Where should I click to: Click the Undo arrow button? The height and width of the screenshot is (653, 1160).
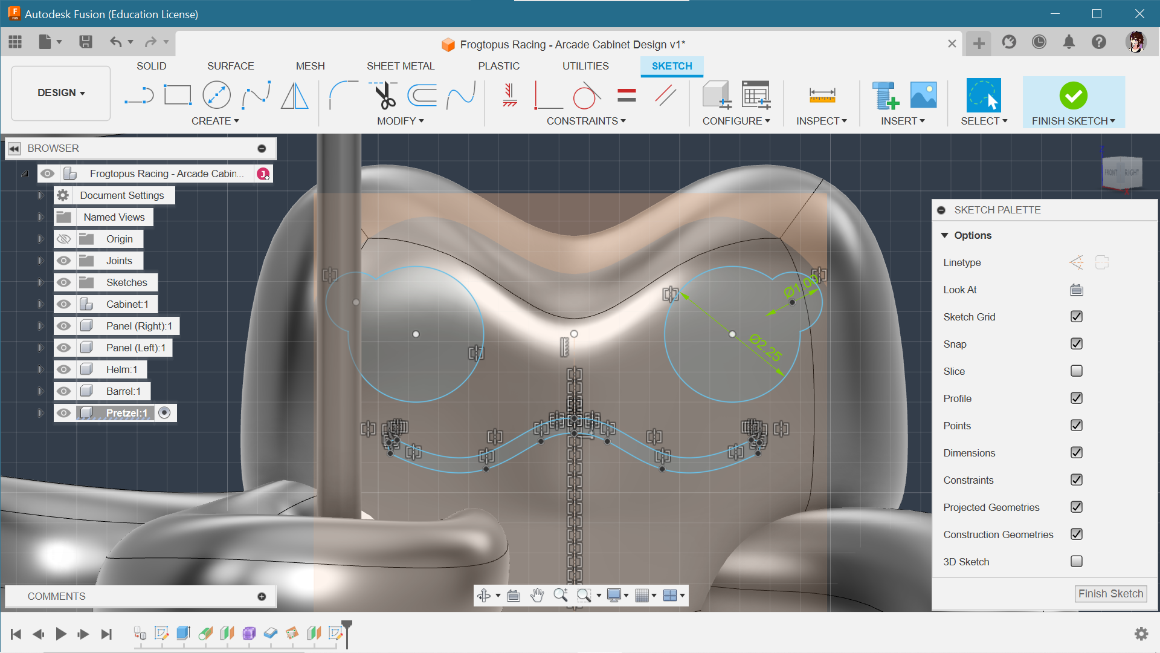pyautogui.click(x=115, y=42)
